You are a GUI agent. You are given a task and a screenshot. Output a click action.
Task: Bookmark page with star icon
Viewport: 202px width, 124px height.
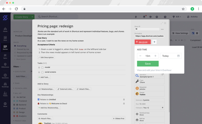click(x=183, y=9)
